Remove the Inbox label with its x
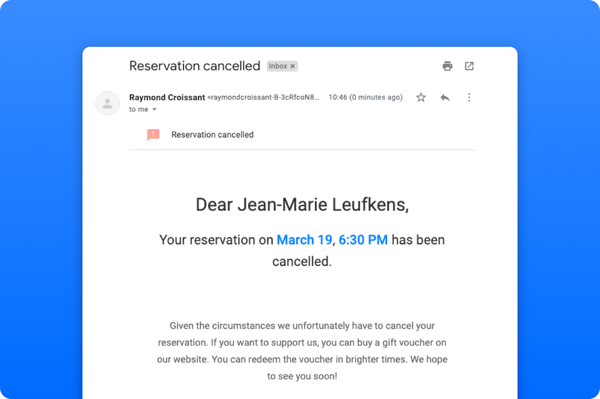Screen dimensions: 600x399 pyautogui.click(x=293, y=66)
